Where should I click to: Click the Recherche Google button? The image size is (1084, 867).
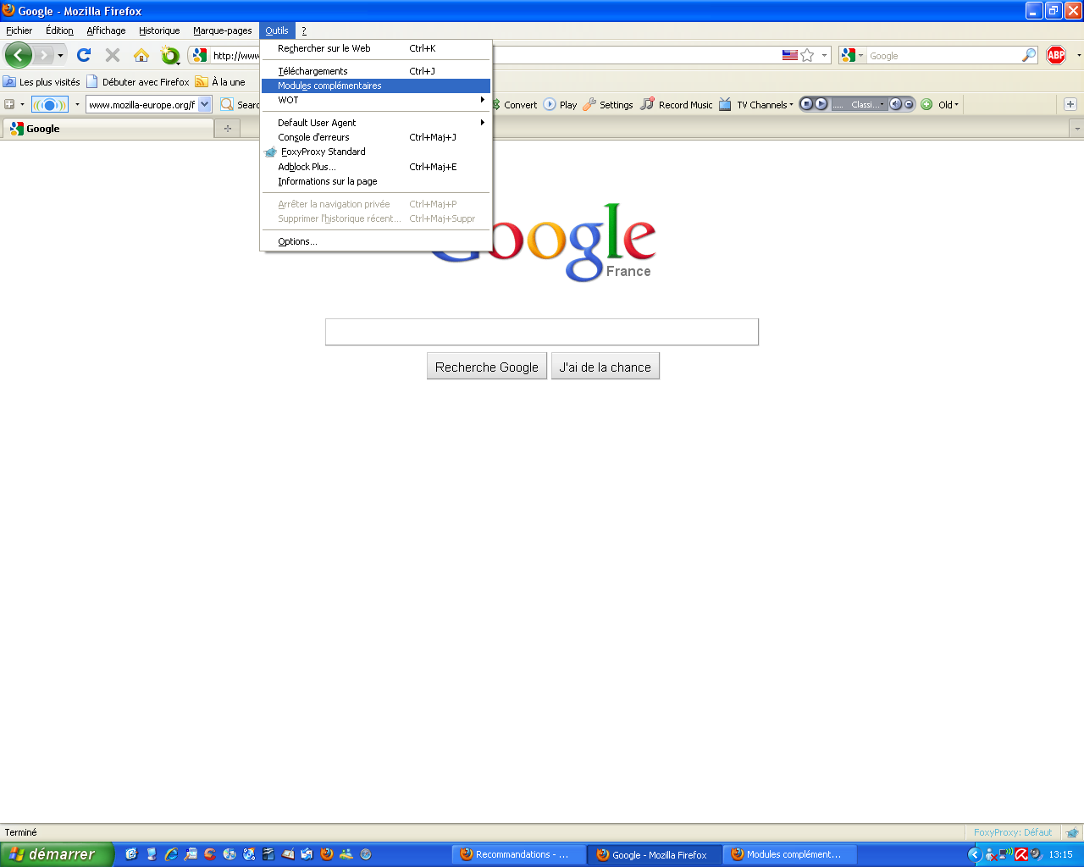click(x=486, y=367)
